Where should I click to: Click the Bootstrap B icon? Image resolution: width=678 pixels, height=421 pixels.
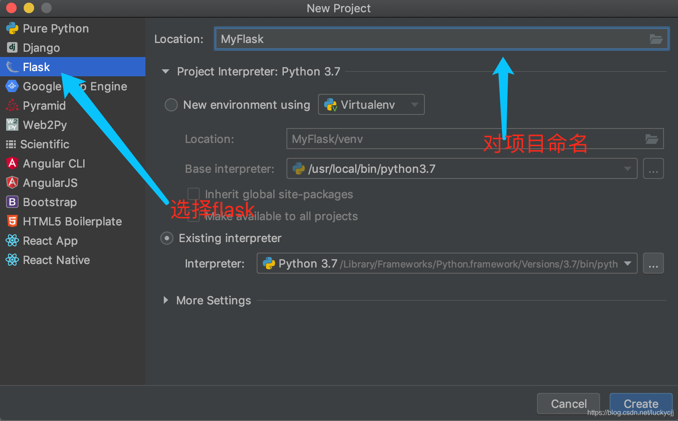point(12,202)
